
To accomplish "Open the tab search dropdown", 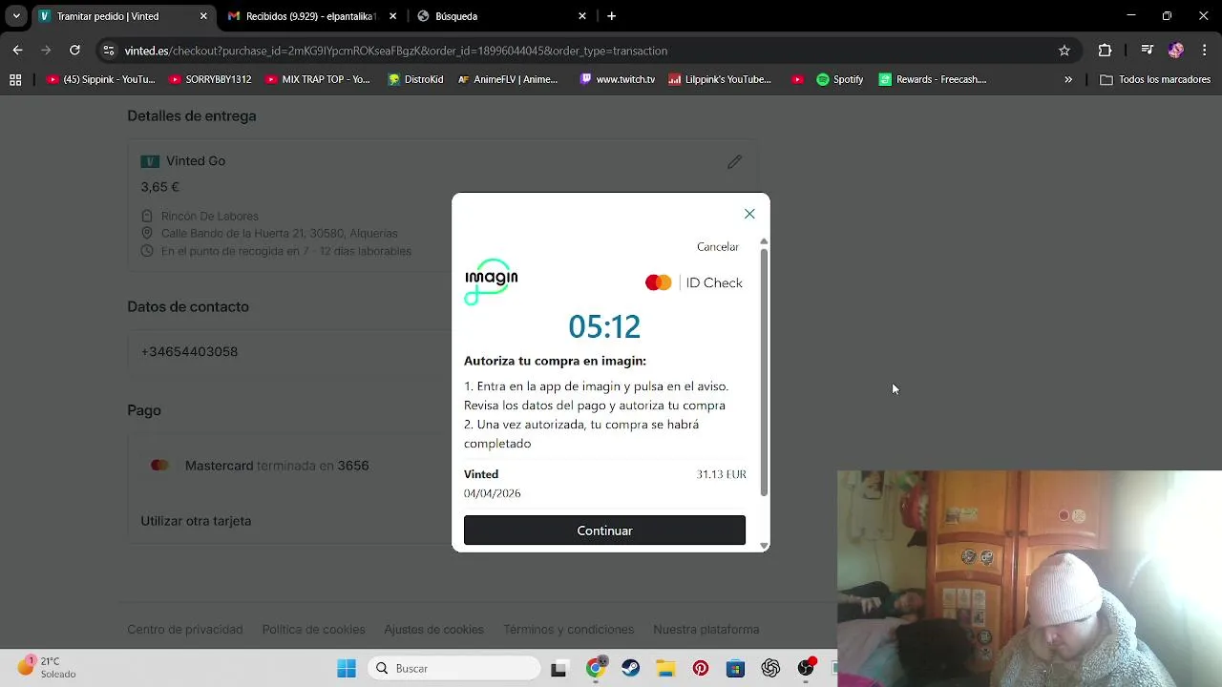I will (x=16, y=16).
